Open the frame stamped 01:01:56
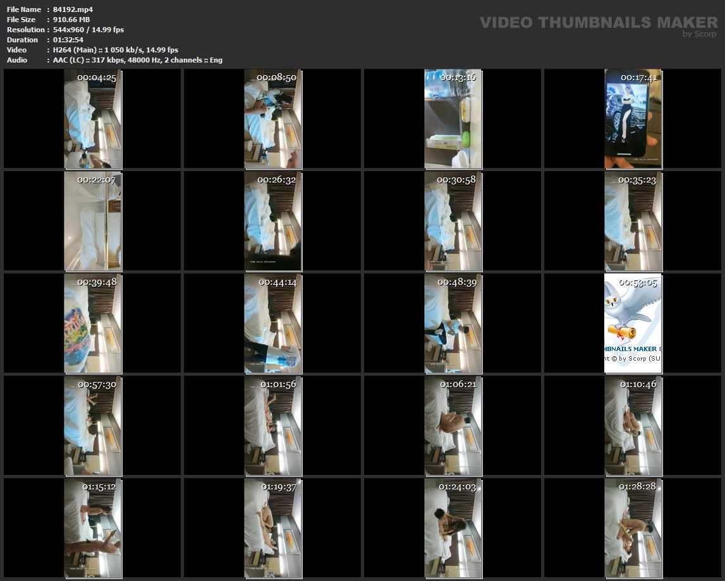The image size is (725, 581). tap(273, 426)
